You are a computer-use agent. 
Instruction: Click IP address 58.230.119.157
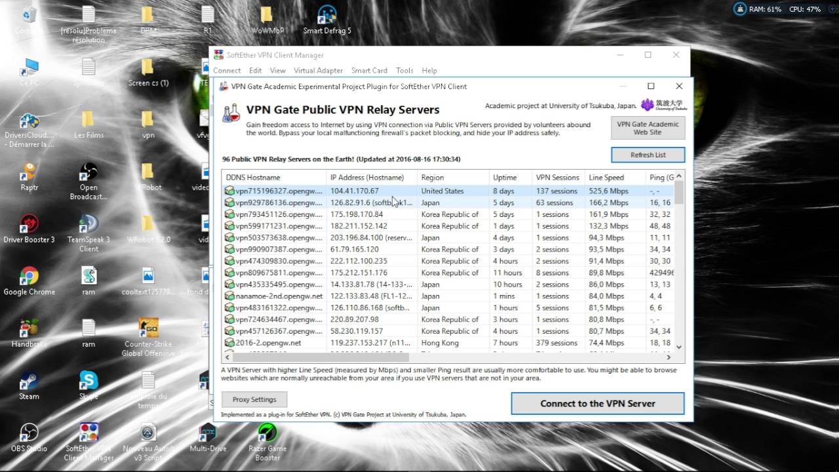point(357,331)
